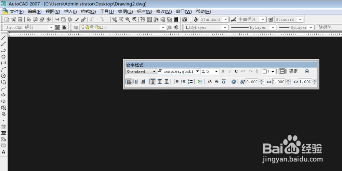The image size is (342, 171).
Task: Select the Spline tool
Action: (x=3, y=89)
